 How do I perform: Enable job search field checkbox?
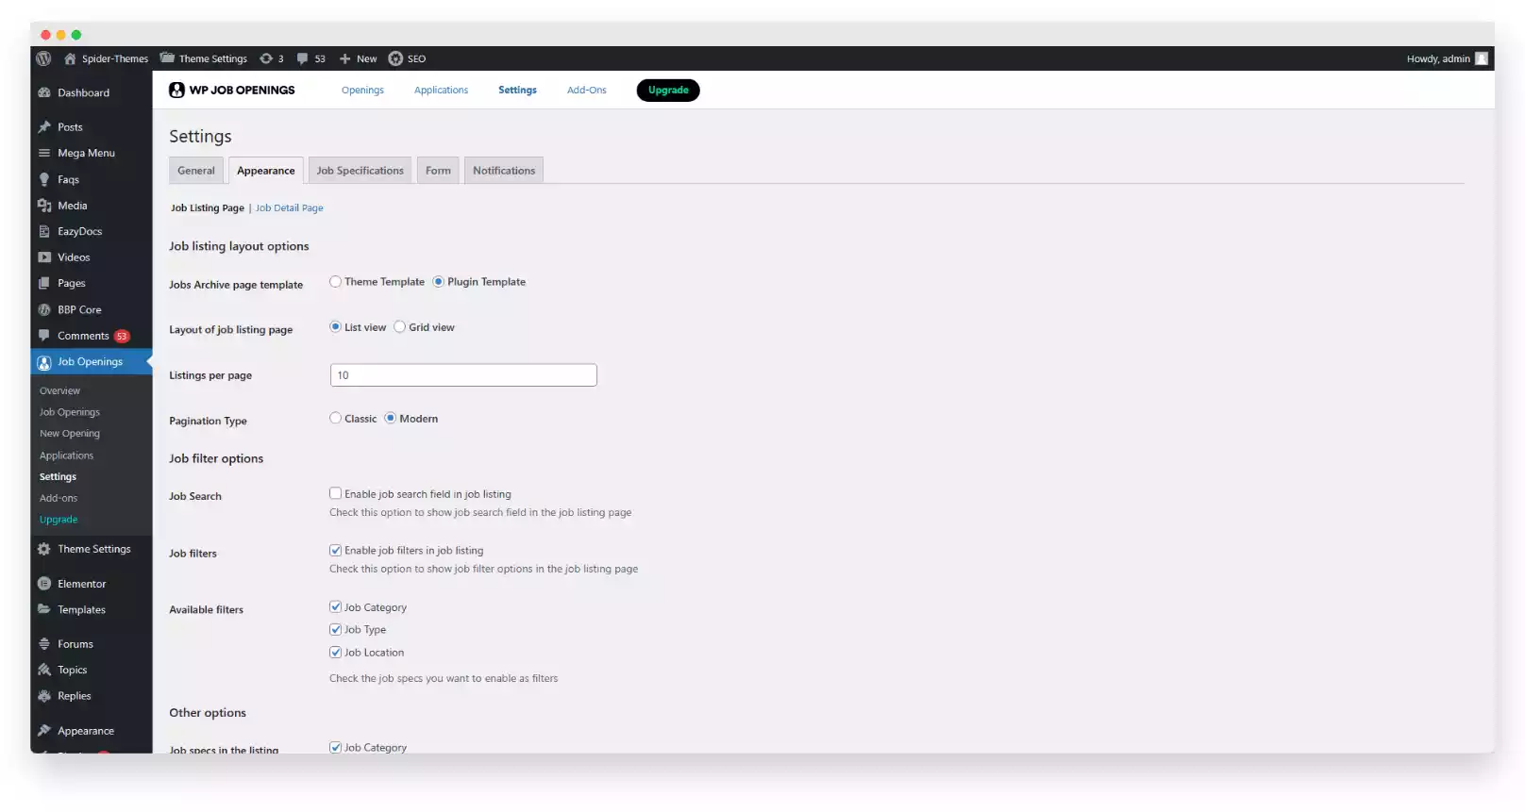tap(335, 493)
